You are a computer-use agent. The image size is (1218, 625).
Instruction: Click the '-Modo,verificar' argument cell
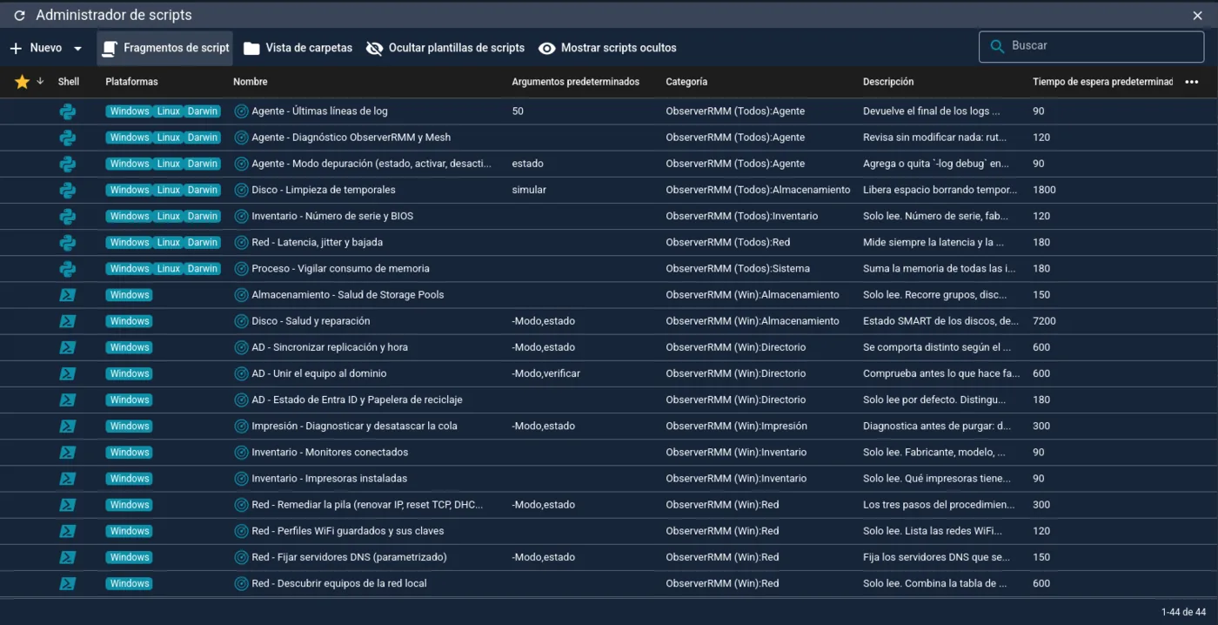tap(545, 373)
